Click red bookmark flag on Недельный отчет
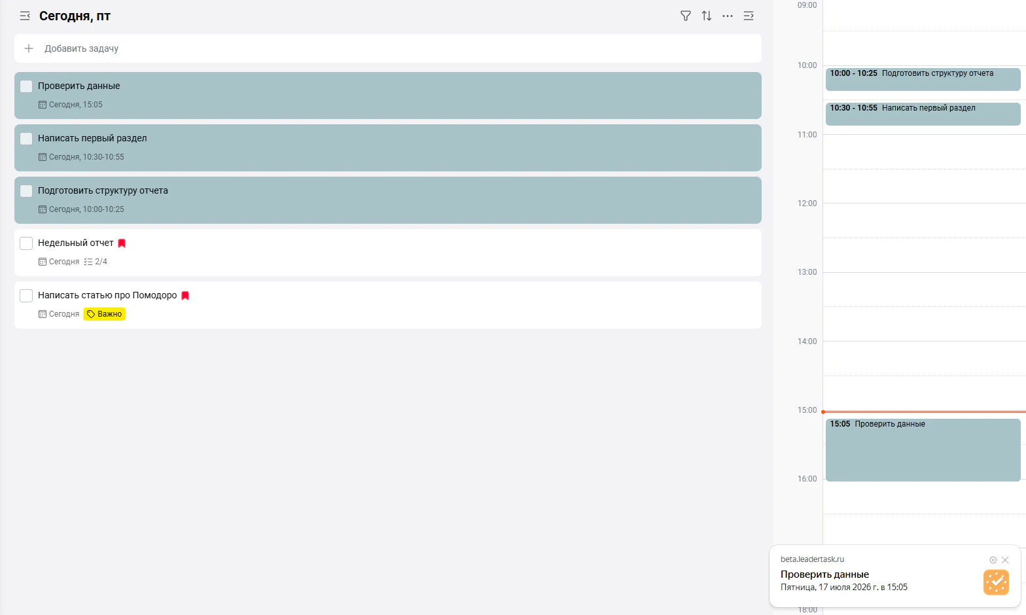1026x615 pixels. pos(122,243)
